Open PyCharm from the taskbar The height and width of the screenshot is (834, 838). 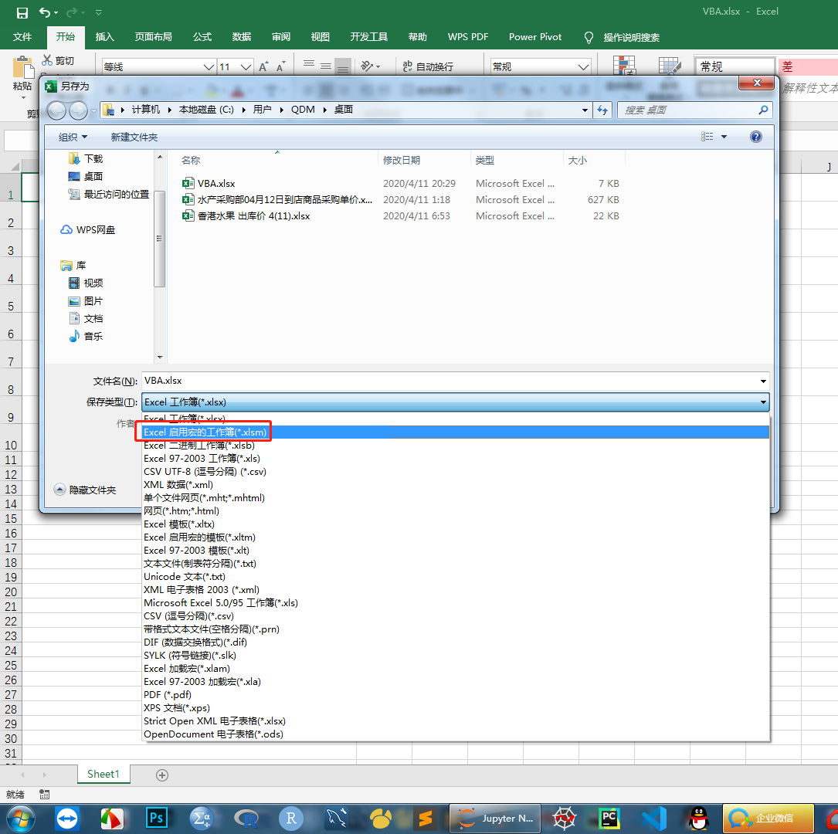(x=609, y=818)
